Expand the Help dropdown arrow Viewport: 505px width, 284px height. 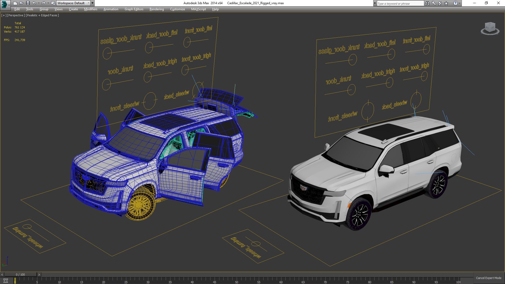[x=459, y=3]
